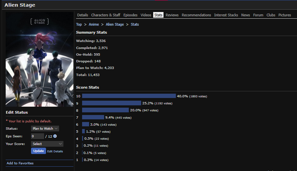Viewport: 297px width, 171px height.
Task: Click Add to Favorites
Action: point(20,163)
